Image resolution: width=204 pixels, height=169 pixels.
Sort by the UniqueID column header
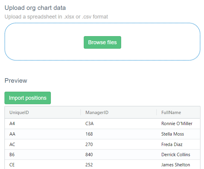click(19, 113)
